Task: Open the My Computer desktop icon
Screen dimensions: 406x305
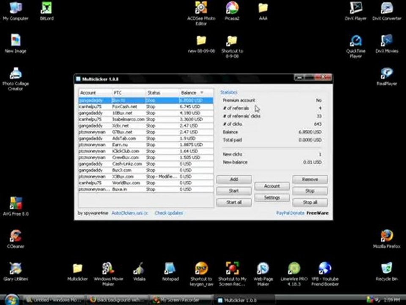Action: 16,11
